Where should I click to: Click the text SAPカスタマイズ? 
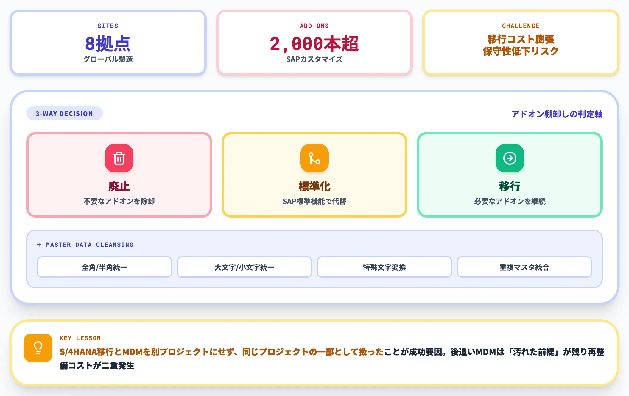(x=314, y=59)
